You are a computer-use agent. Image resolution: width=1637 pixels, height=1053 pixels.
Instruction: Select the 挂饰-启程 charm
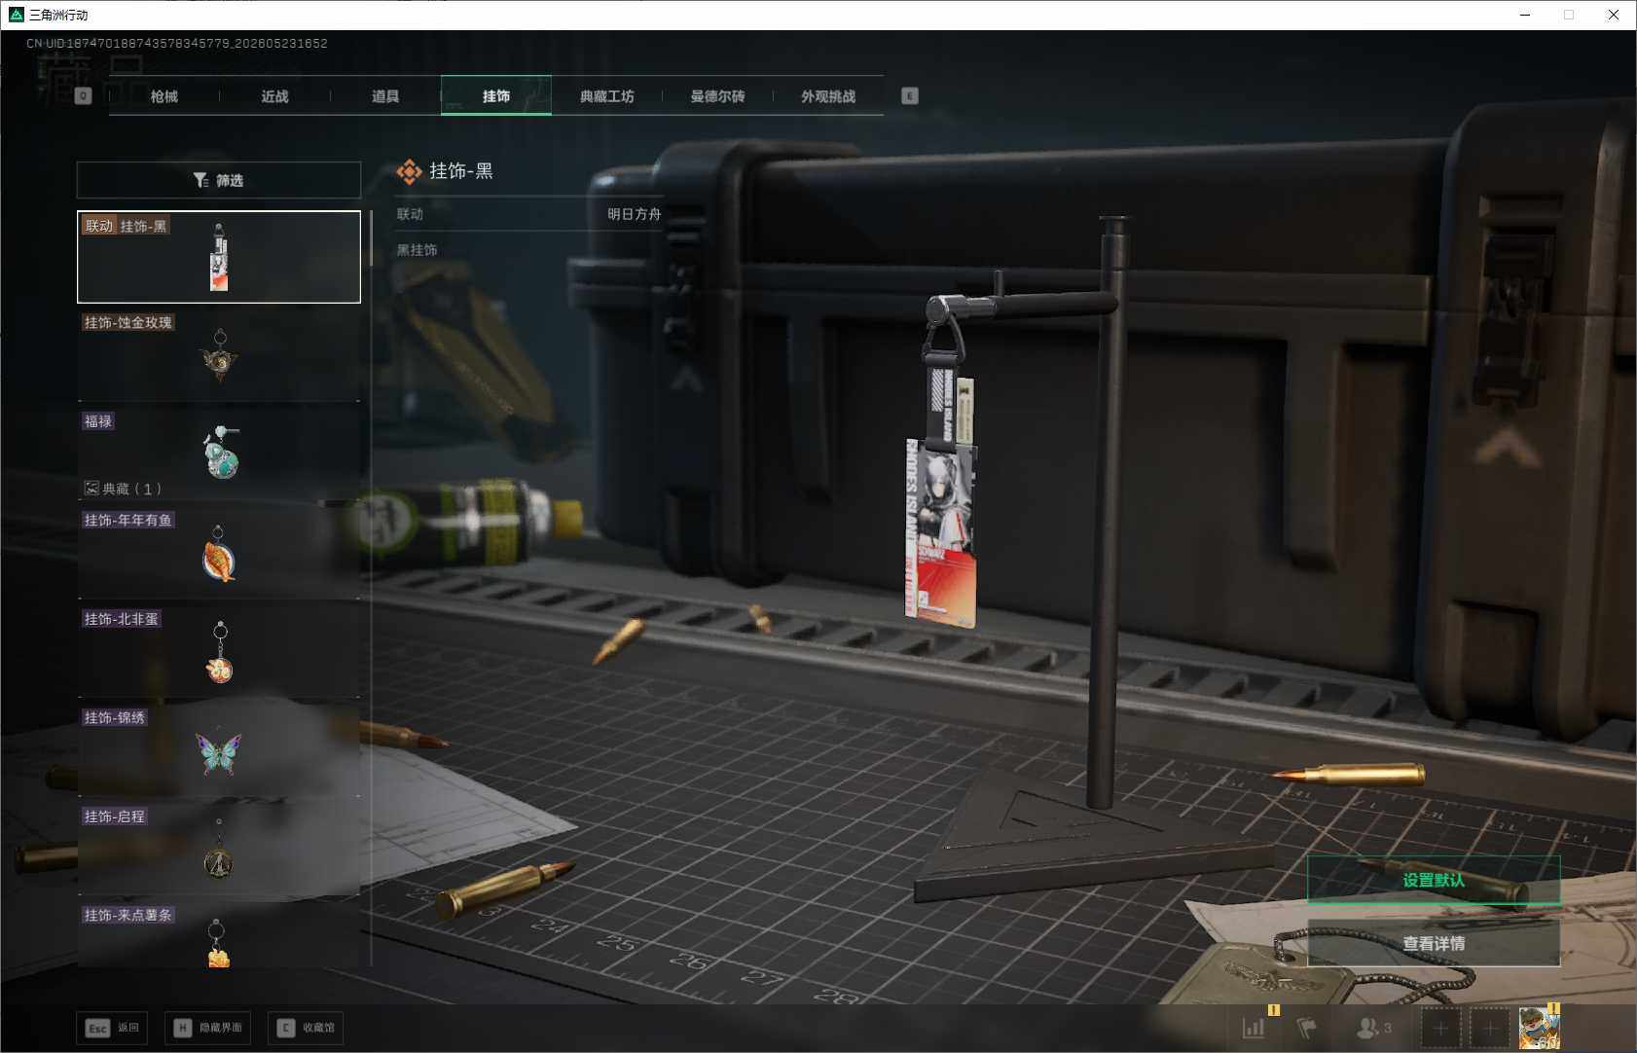tap(219, 849)
